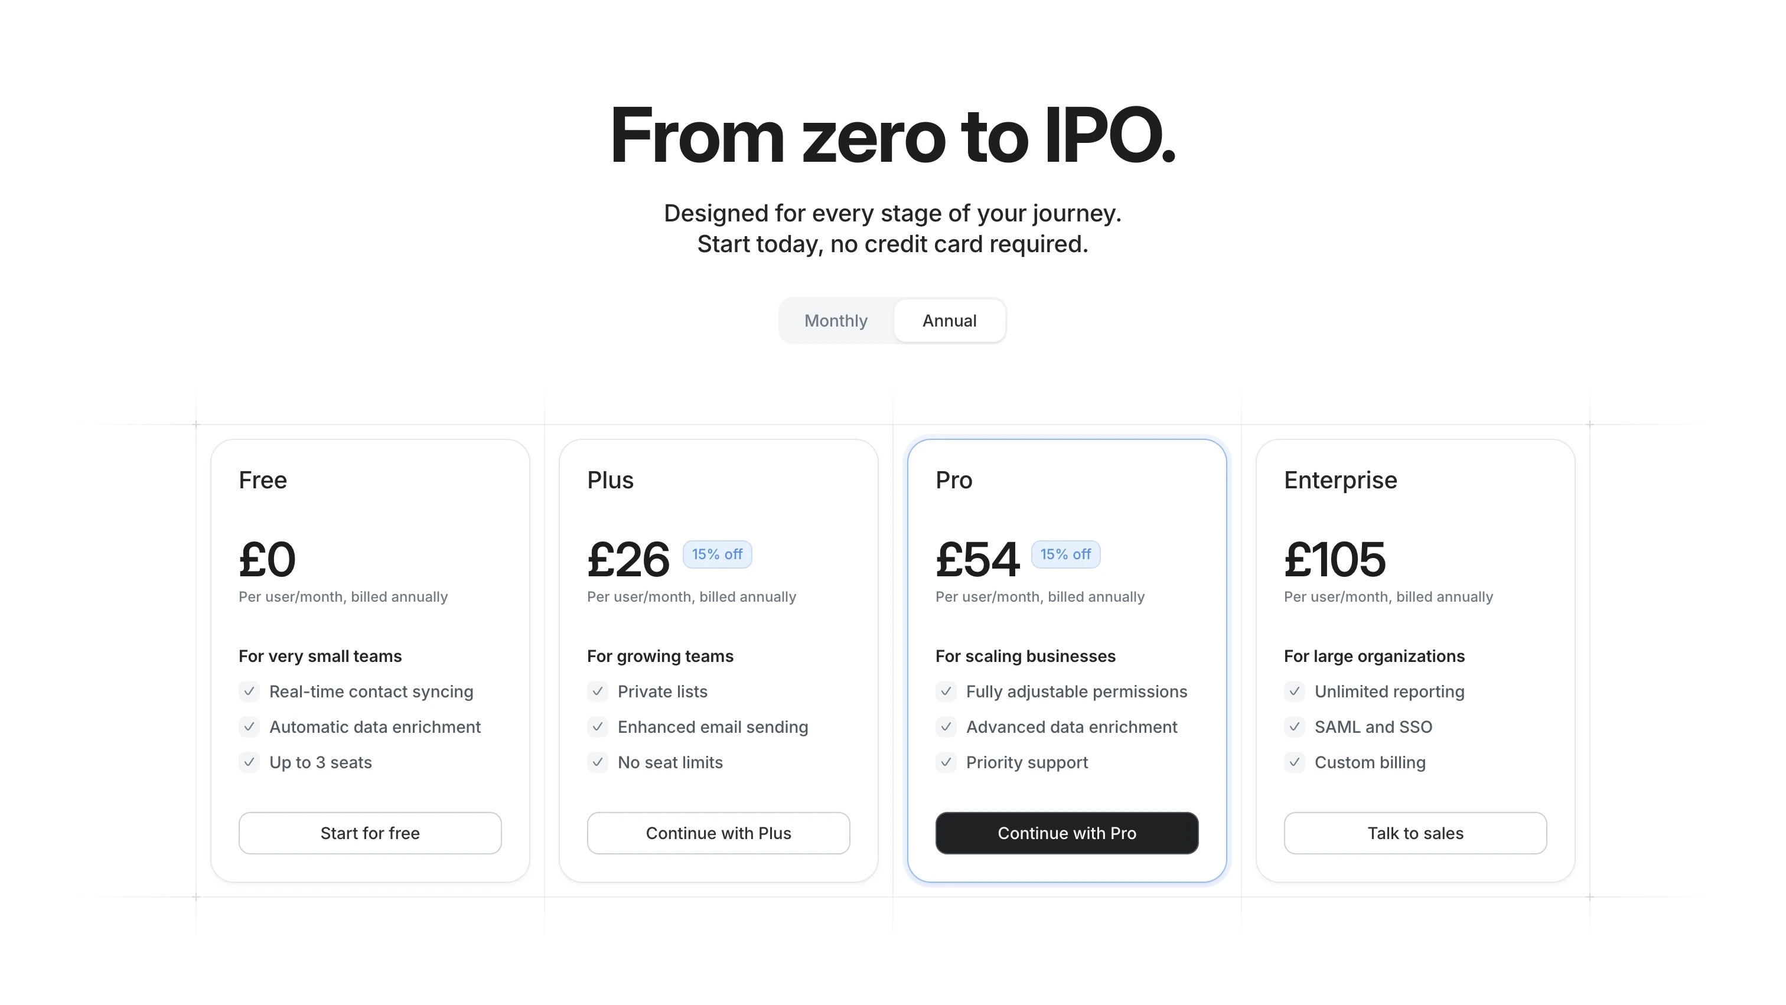
Task: Click checkmark icon beside Real-time contact syncing
Action: 249,691
